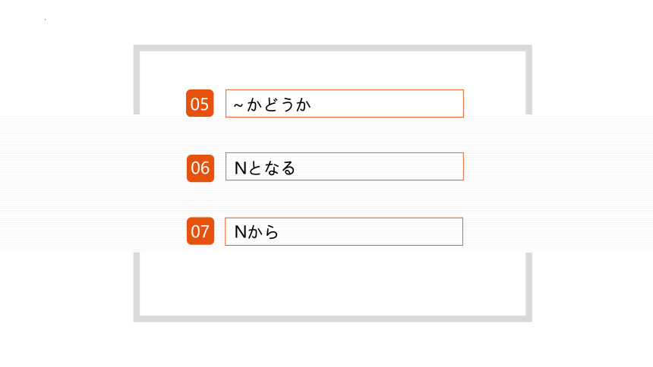Image resolution: width=653 pixels, height=367 pixels.
Task: Select the ~かどうか text box
Action: point(345,103)
